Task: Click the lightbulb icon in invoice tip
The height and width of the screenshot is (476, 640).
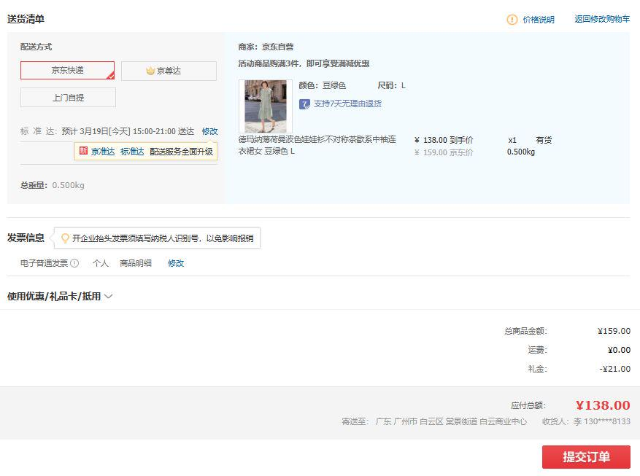Action: pos(65,238)
